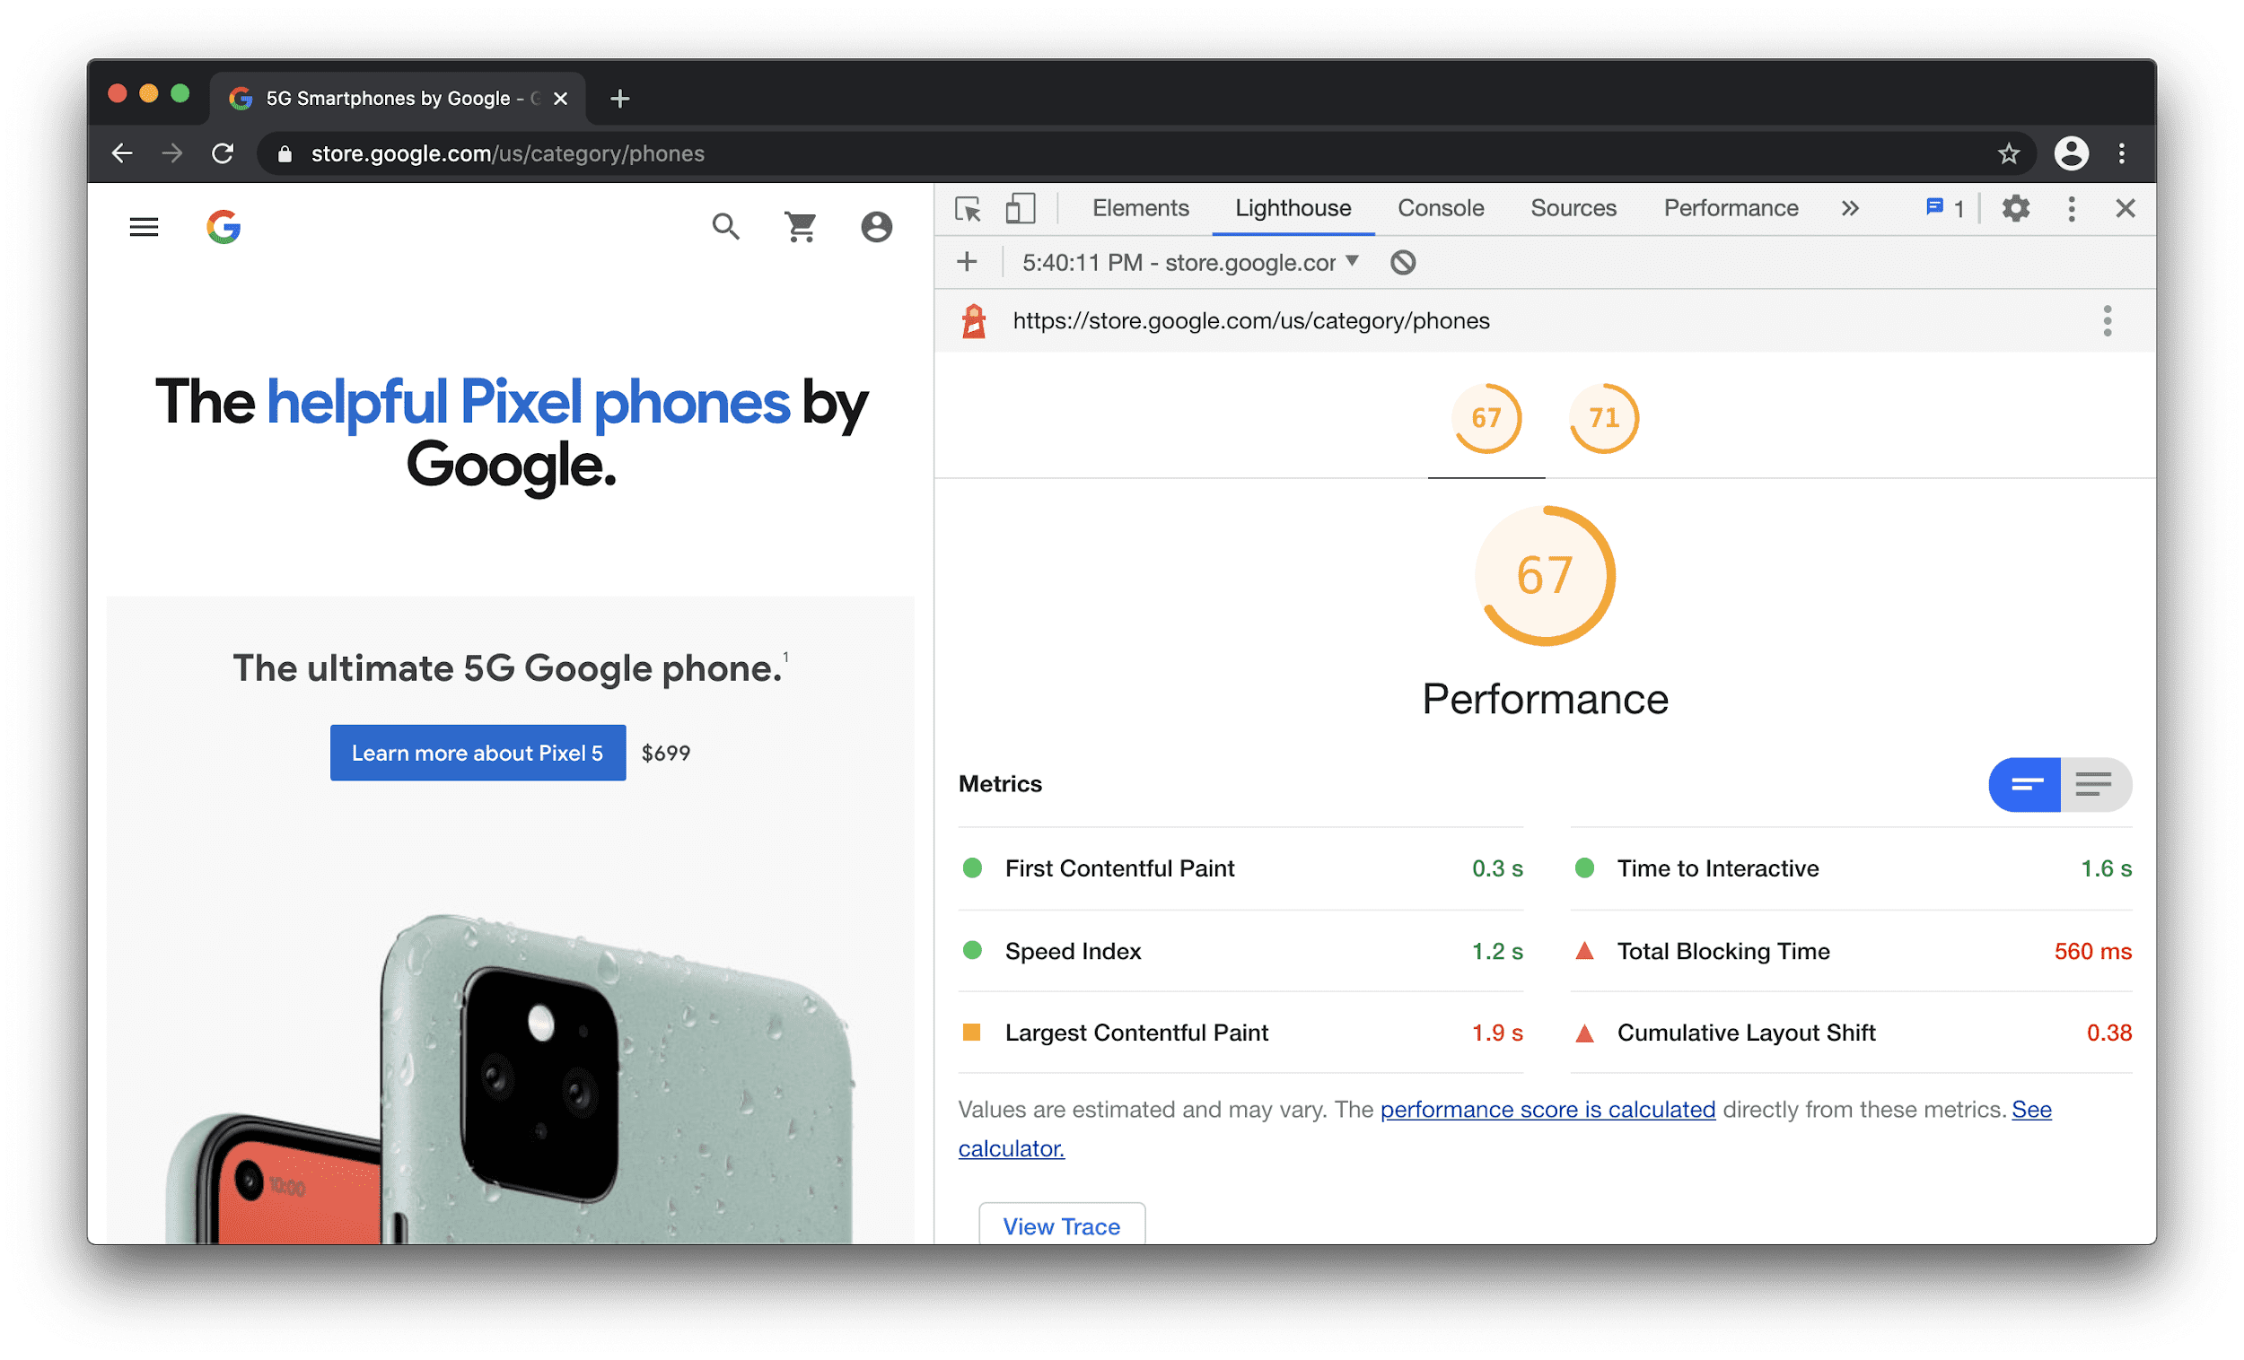2244x1360 pixels.
Task: Expand the Performance tab options
Action: [1848, 208]
